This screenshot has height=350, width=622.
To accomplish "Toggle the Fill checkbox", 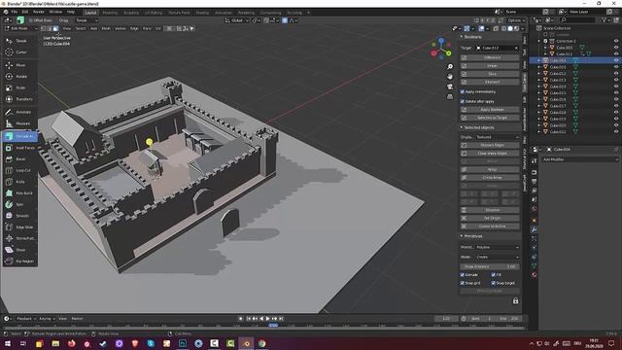I will tap(494, 274).
